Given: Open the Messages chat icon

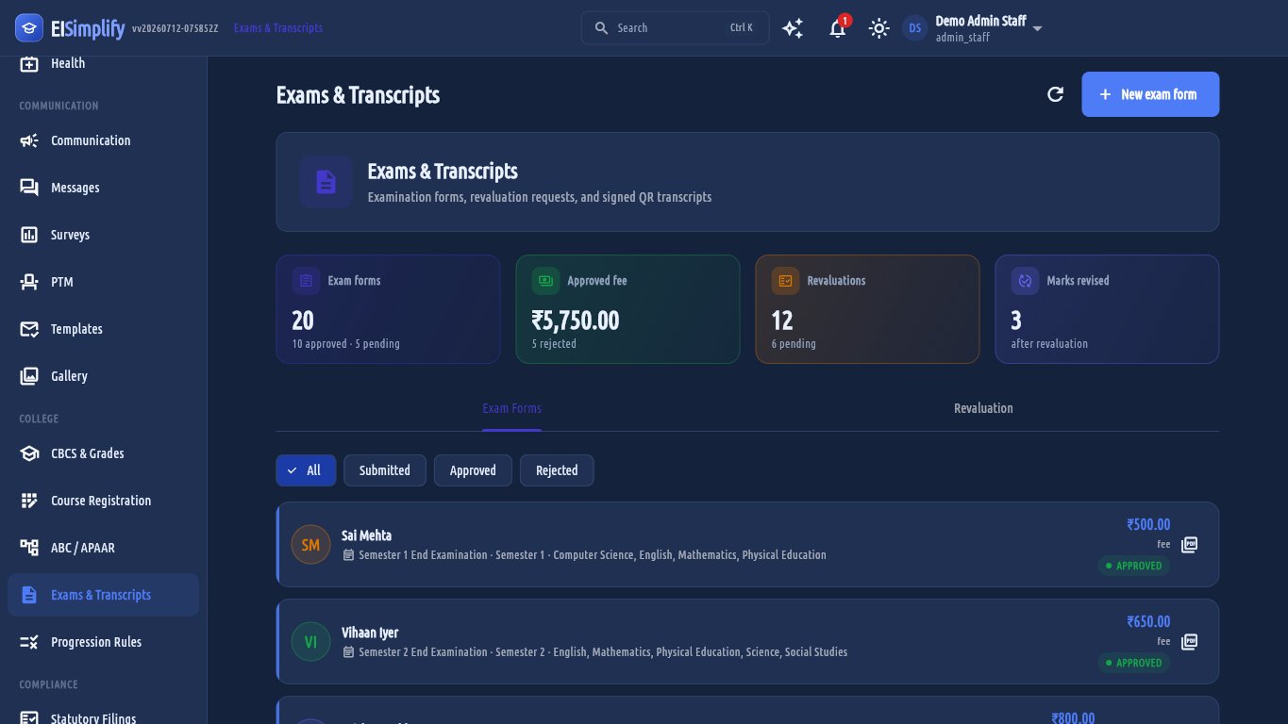Looking at the screenshot, I should pos(29,188).
